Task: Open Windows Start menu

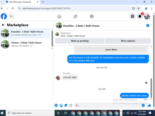Action: pyautogui.click(x=2, y=113)
